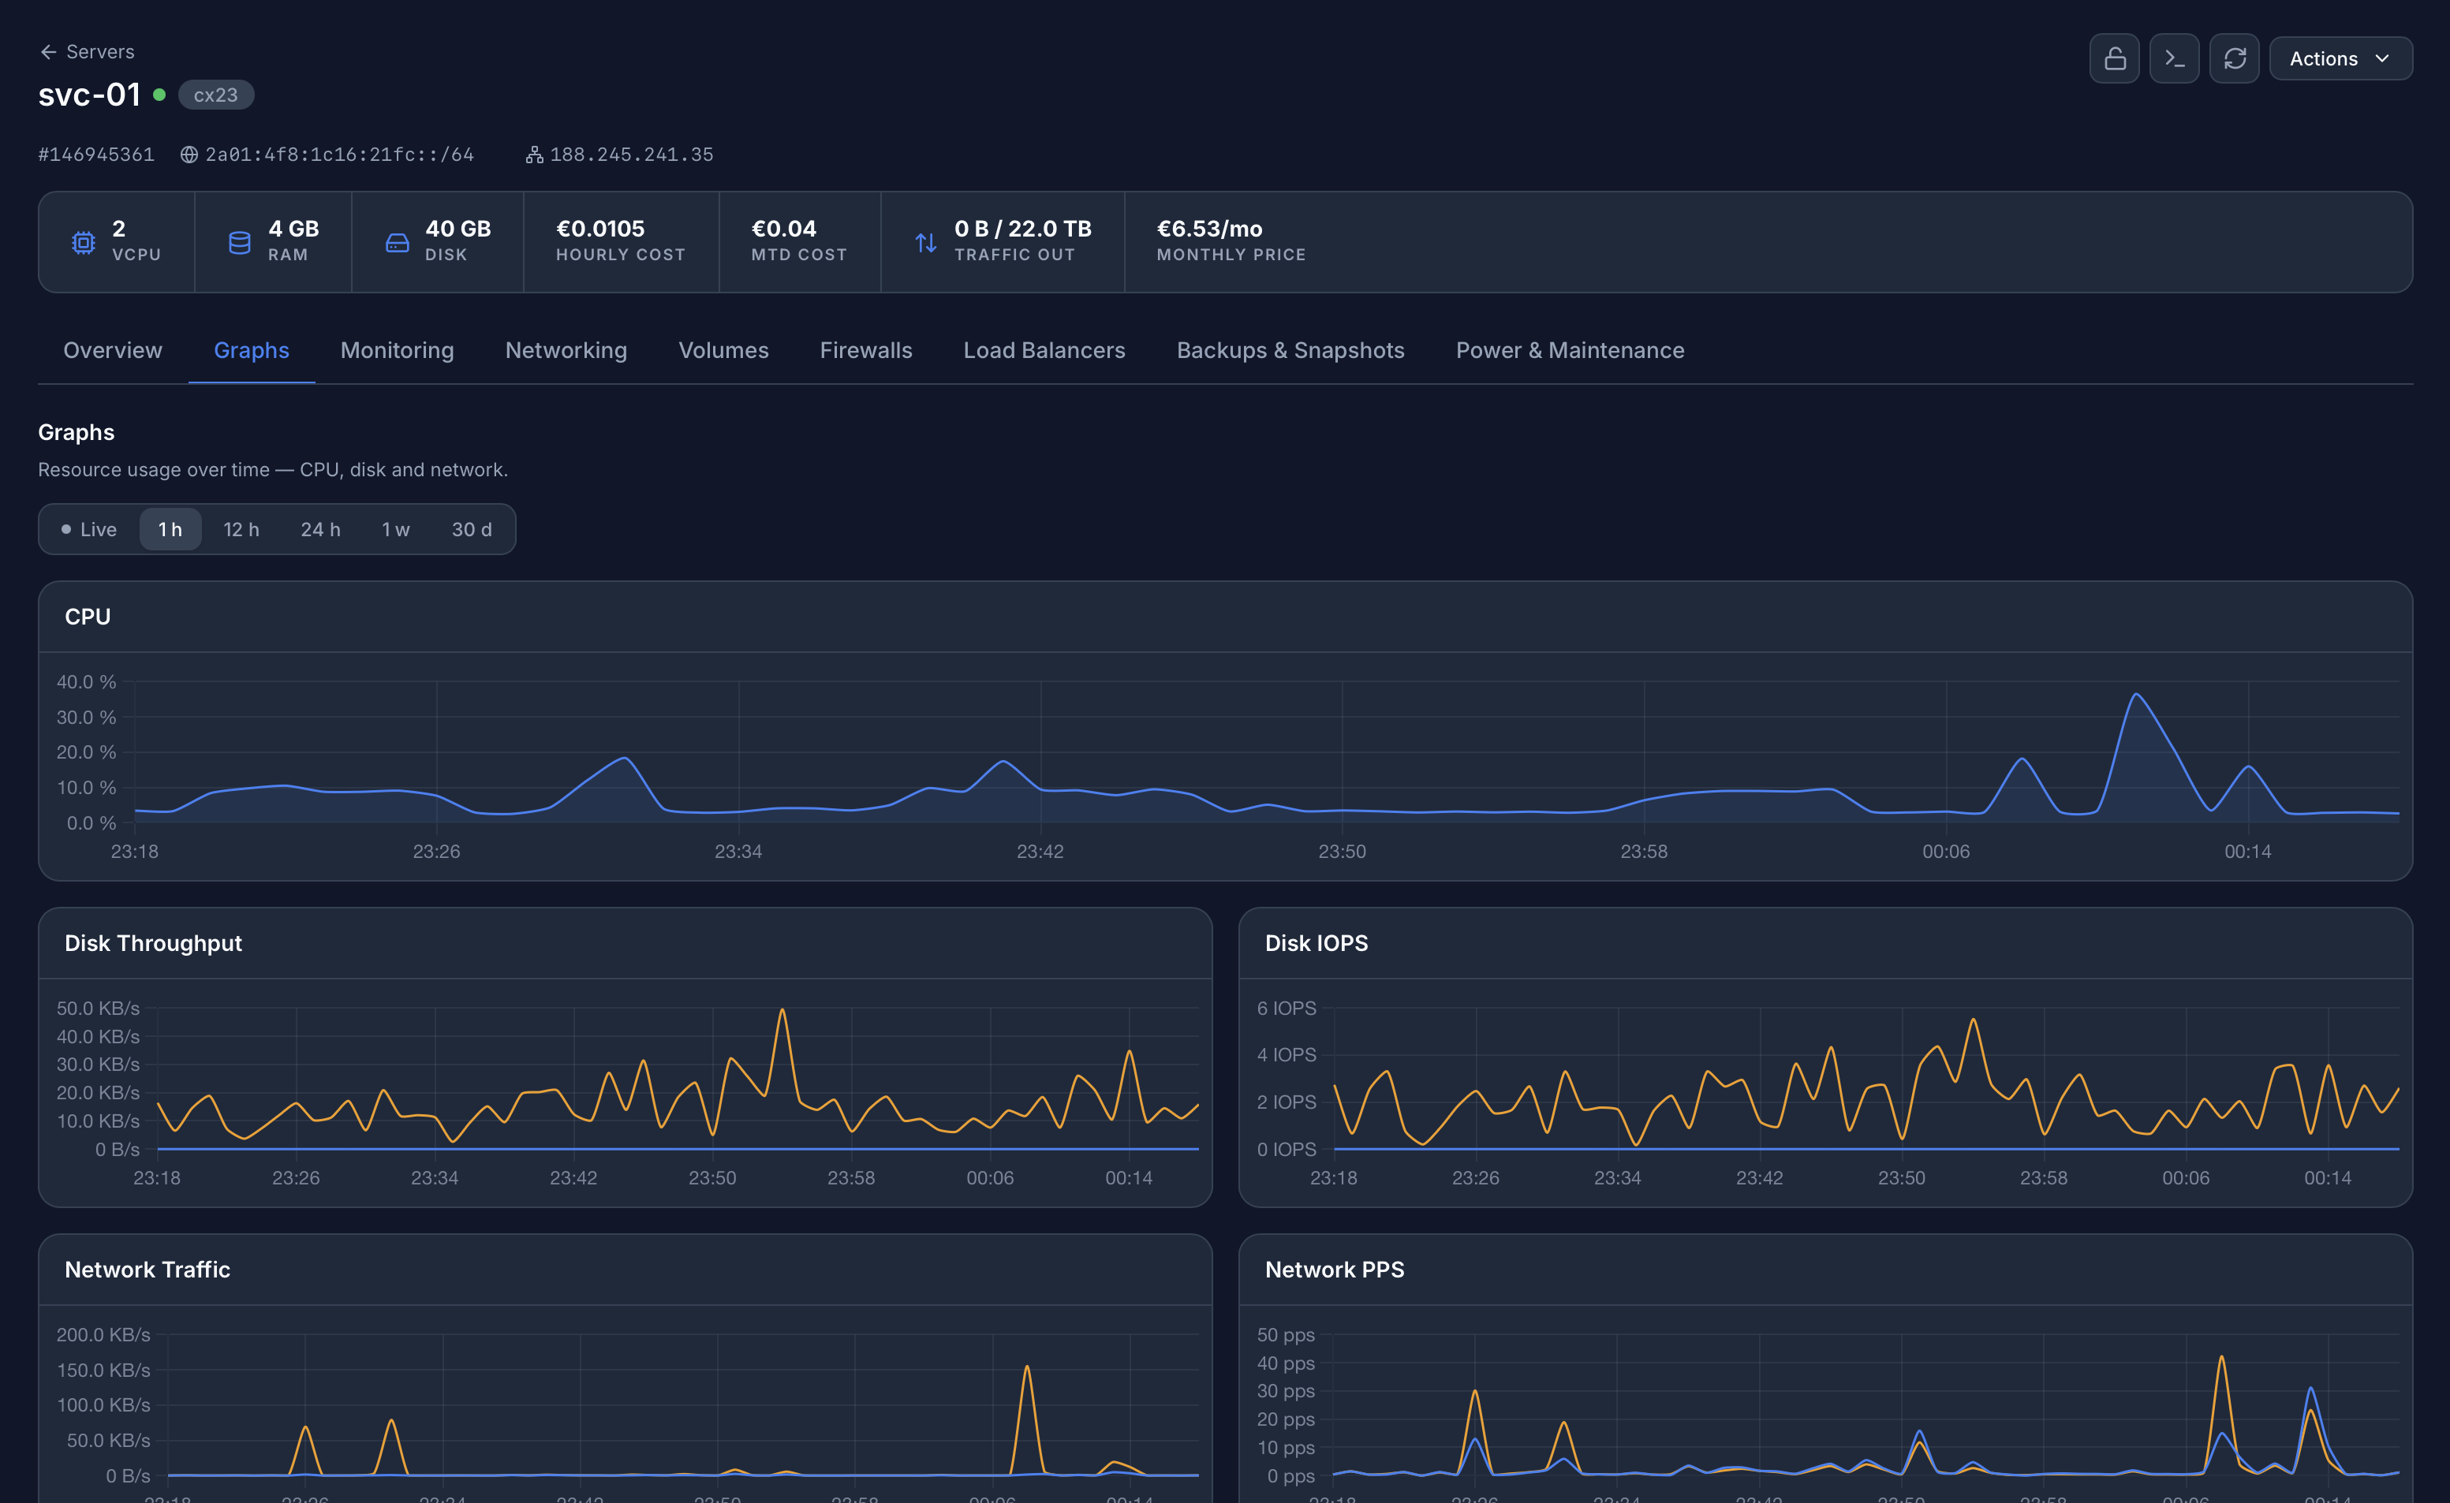
Task: Open Power & Maintenance tab
Action: coord(1569,350)
